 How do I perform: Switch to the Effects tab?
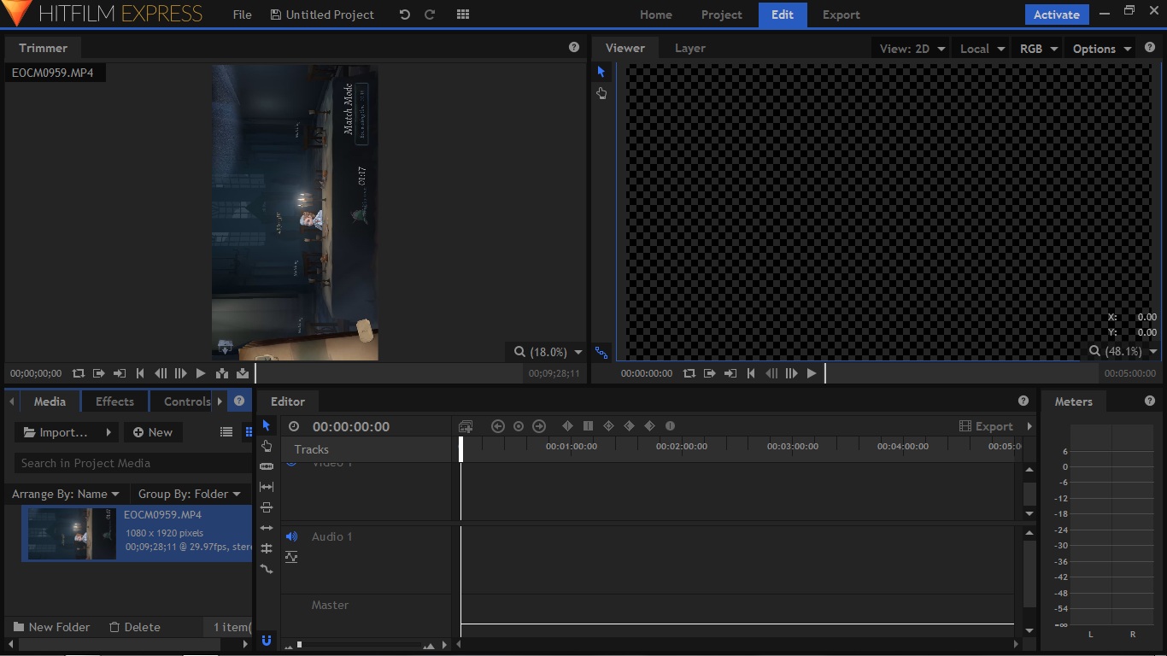(114, 401)
